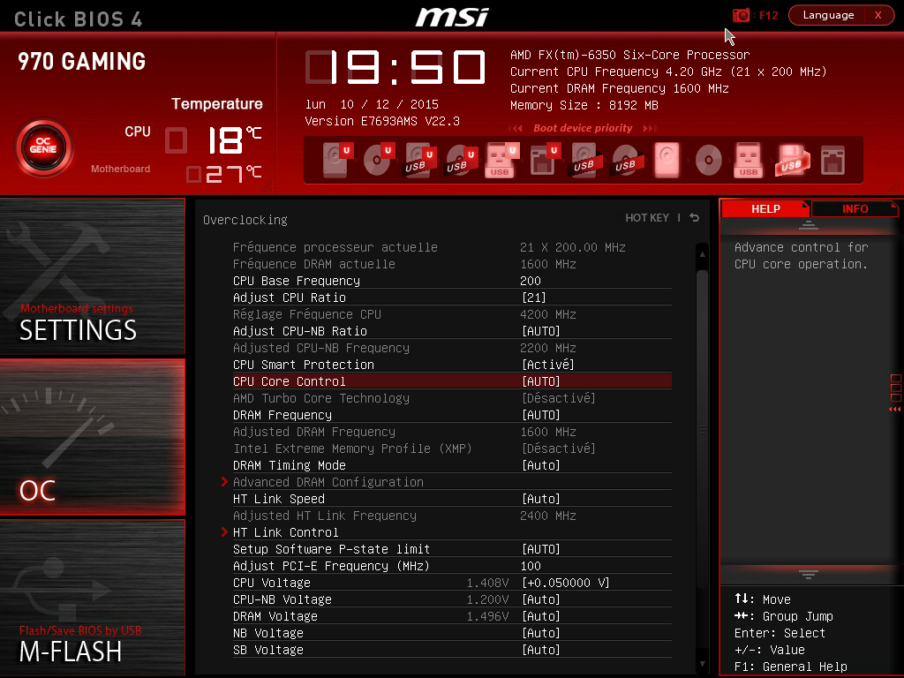This screenshot has height=678, width=904.
Task: Select the non-UEFI USB CD/DVD boot icon
Action: coord(628,159)
